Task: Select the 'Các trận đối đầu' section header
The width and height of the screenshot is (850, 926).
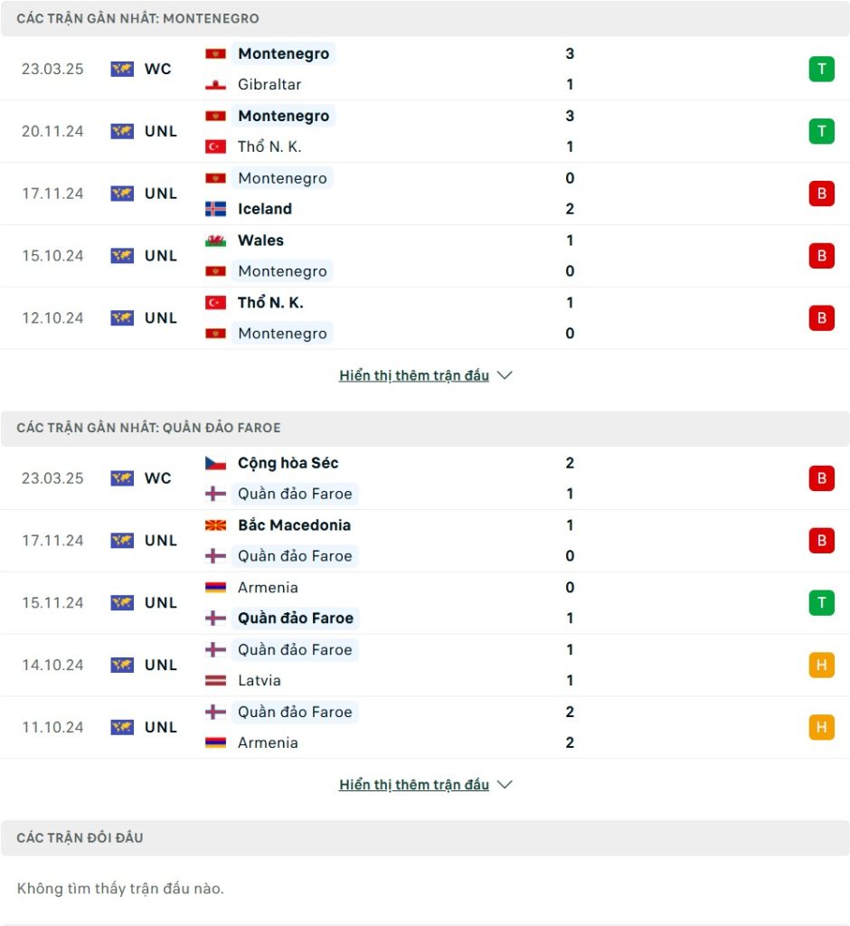Action: [x=425, y=837]
